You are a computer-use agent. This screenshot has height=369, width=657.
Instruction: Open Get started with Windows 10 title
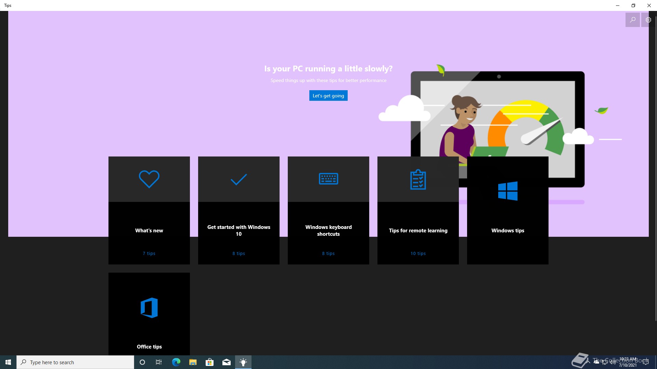(x=239, y=231)
